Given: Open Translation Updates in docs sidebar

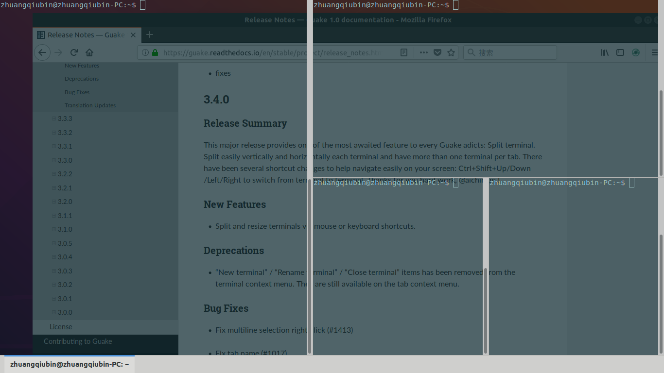Looking at the screenshot, I should tap(90, 105).
